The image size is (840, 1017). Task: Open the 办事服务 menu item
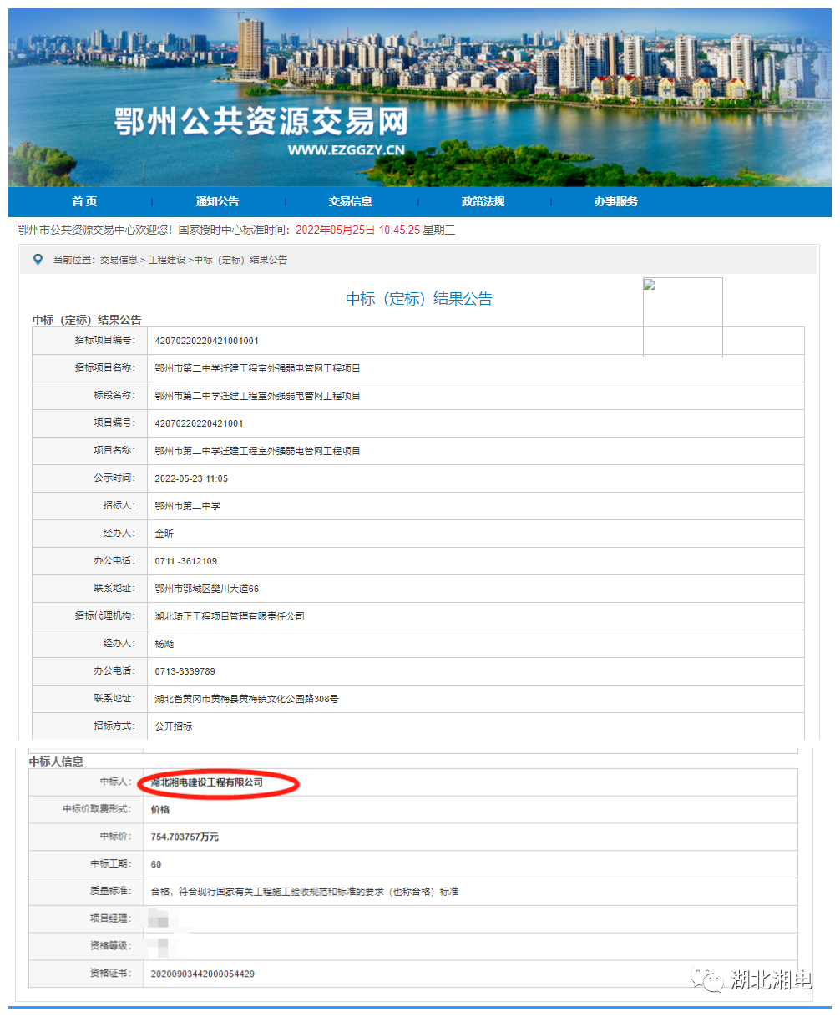617,201
